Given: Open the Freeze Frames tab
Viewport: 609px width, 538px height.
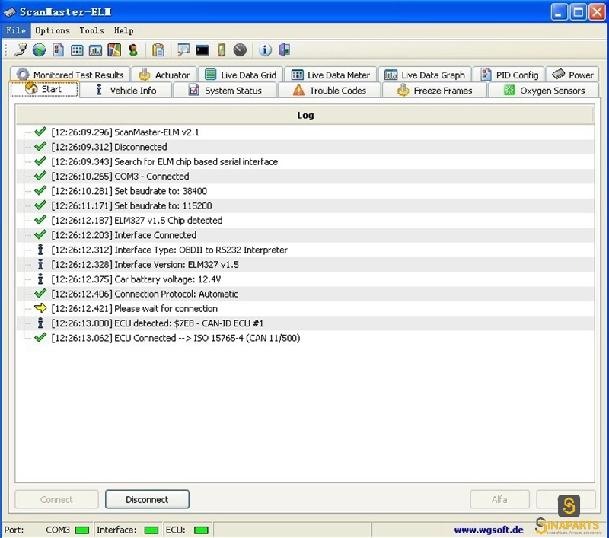Looking at the screenshot, I should pos(435,90).
